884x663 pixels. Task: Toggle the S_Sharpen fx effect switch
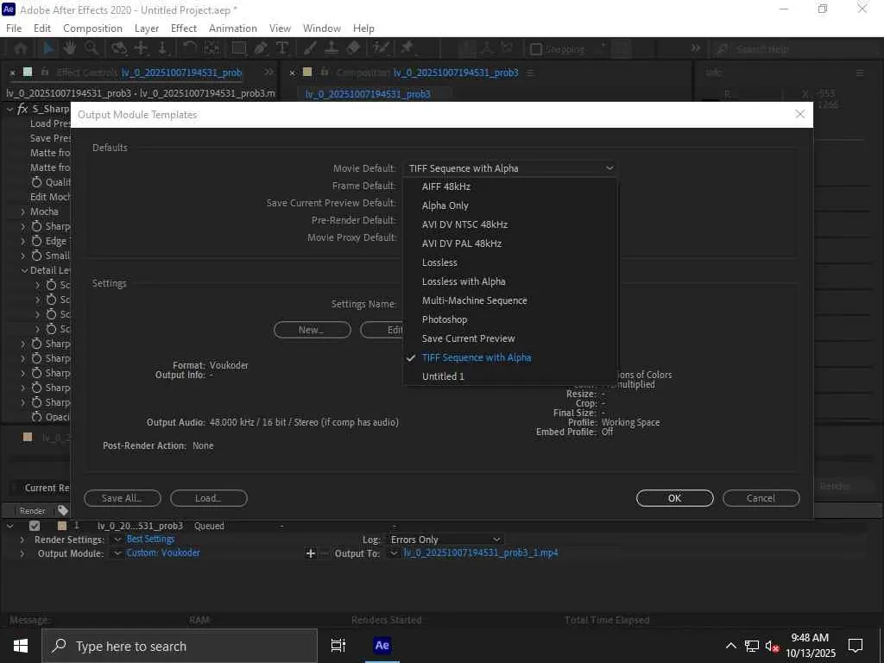(22, 109)
